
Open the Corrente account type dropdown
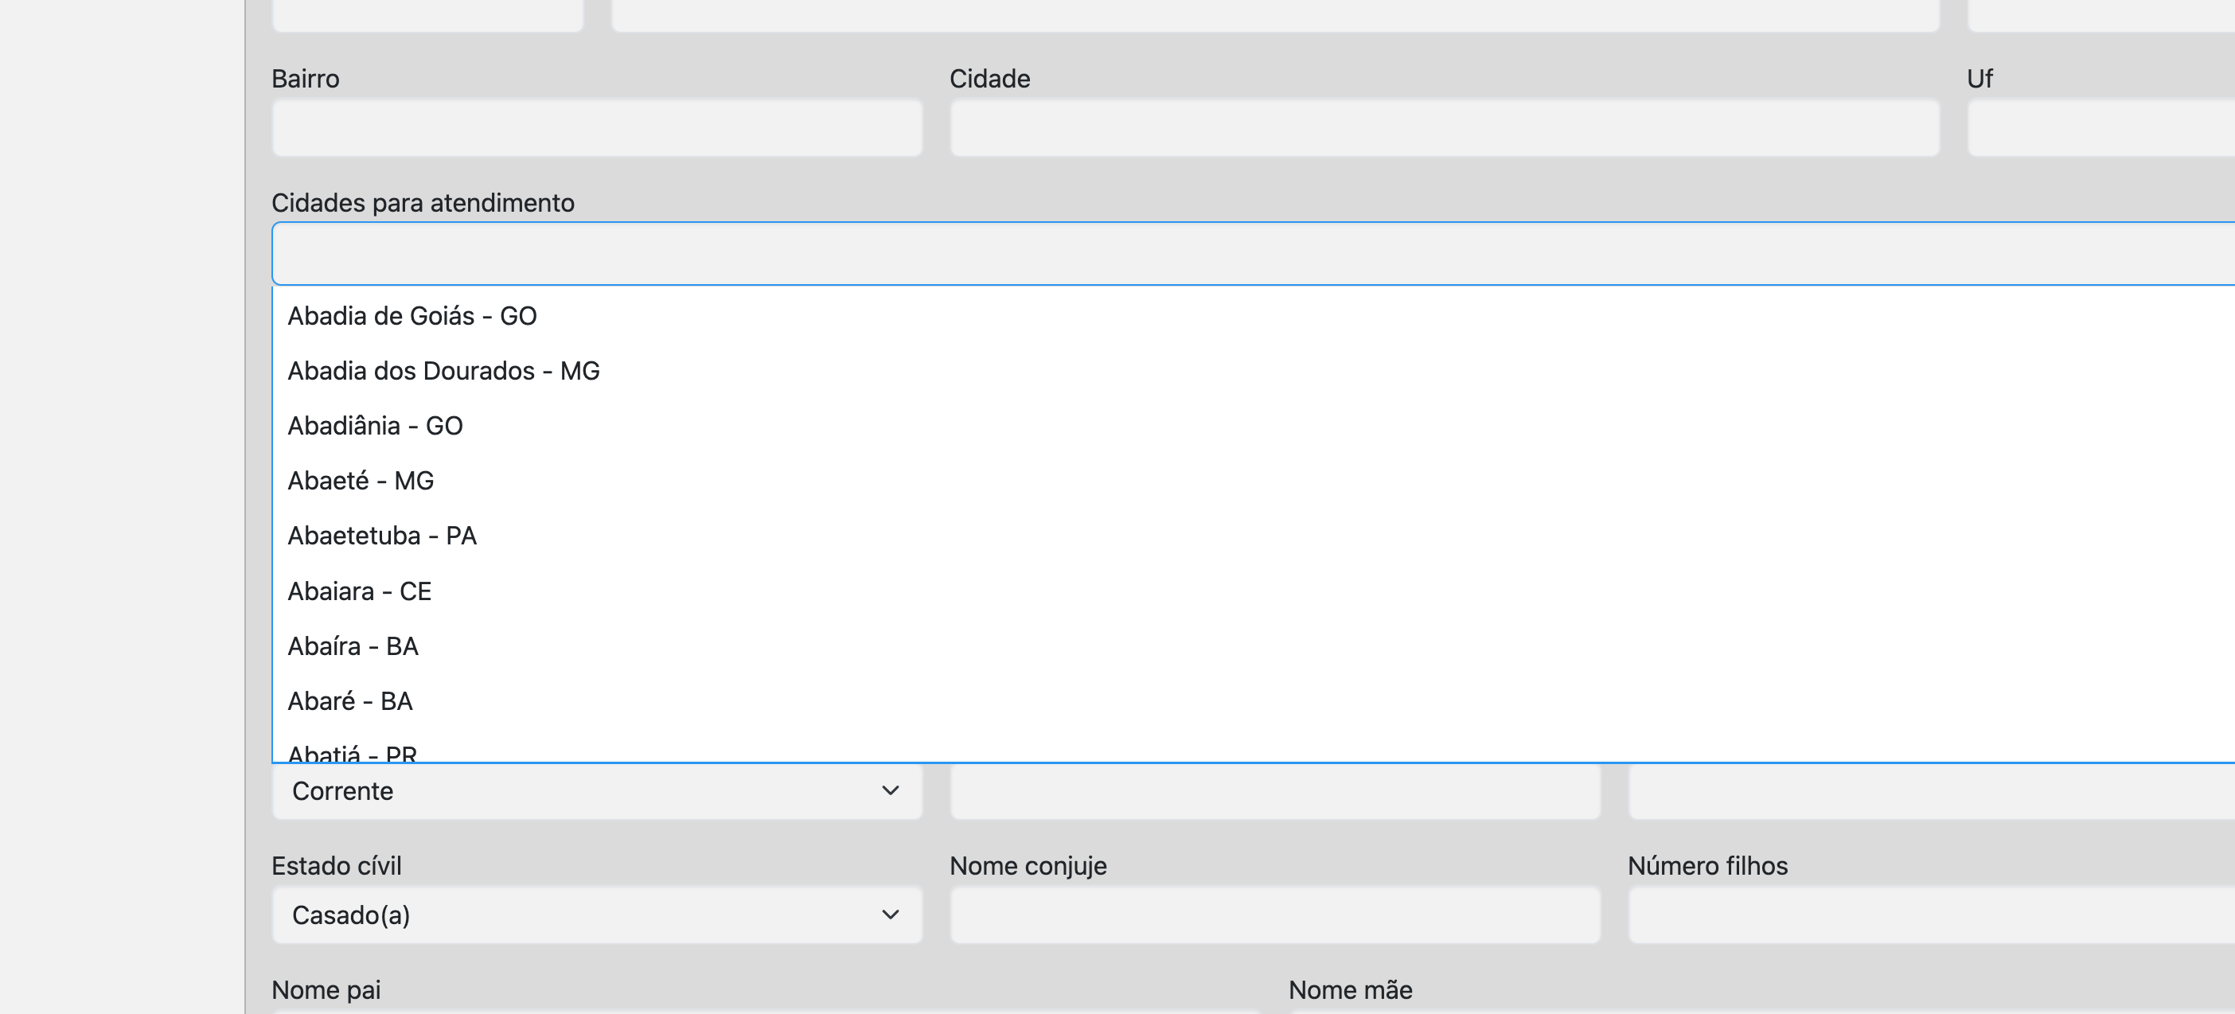(x=597, y=791)
